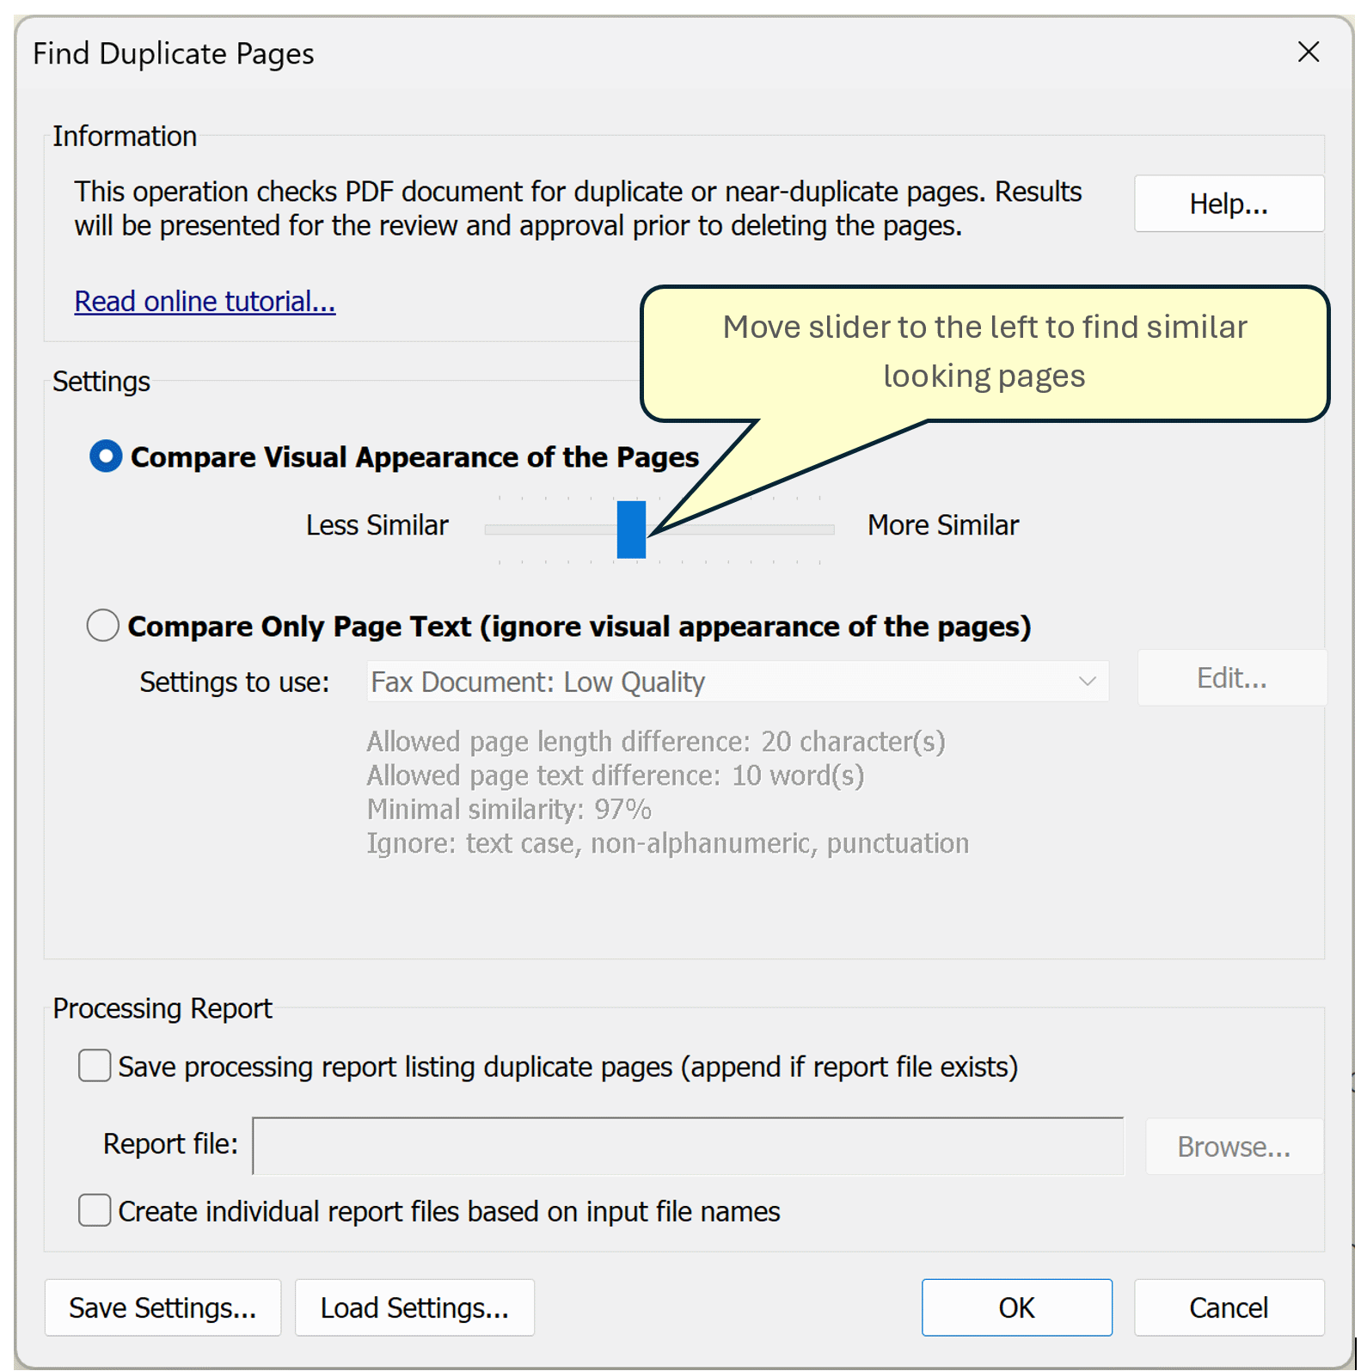Select Compare Only Page Text option

[103, 626]
